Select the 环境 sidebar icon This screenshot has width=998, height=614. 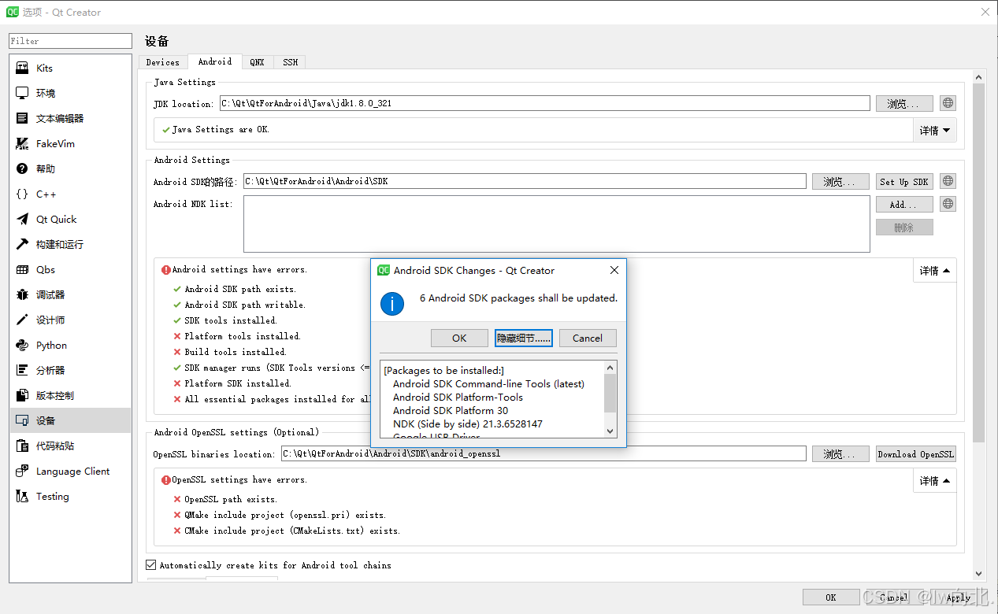pyautogui.click(x=22, y=93)
